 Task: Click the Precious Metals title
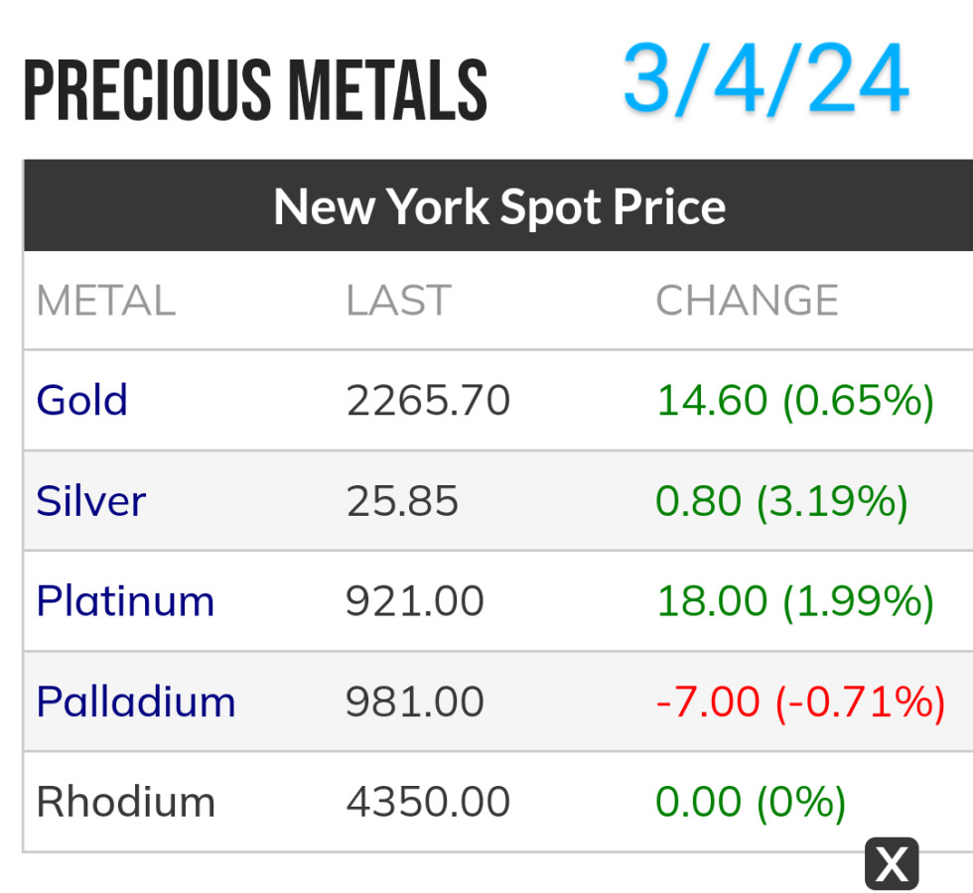[x=255, y=91]
